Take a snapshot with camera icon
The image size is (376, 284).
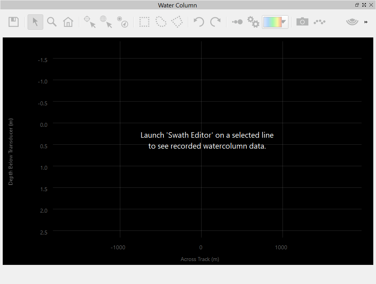click(302, 22)
